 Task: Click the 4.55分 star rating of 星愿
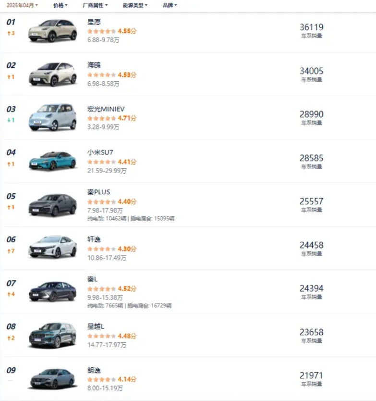click(112, 31)
